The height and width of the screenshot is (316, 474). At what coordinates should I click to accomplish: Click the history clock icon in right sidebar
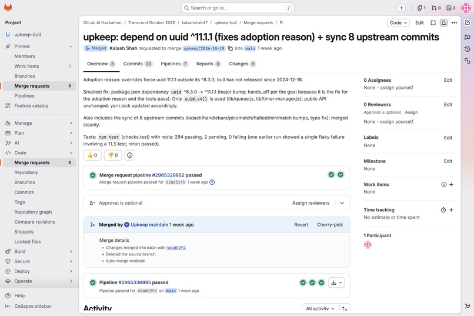468,49
